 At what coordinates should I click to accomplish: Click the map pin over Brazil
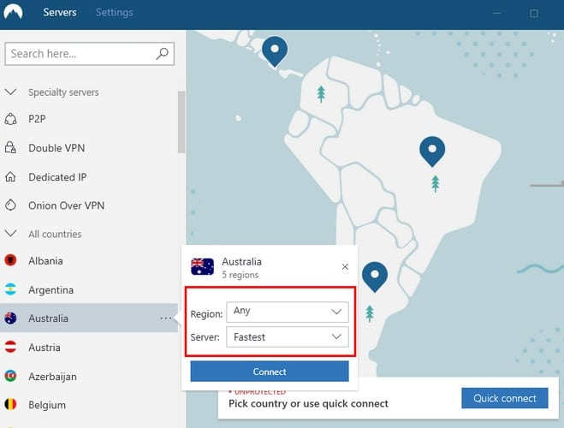pos(432,152)
